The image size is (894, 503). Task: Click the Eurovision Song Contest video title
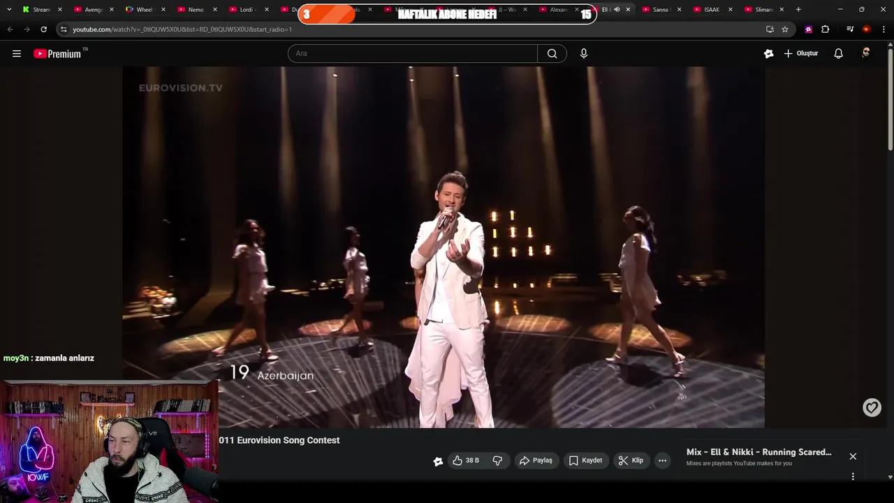pos(279,440)
